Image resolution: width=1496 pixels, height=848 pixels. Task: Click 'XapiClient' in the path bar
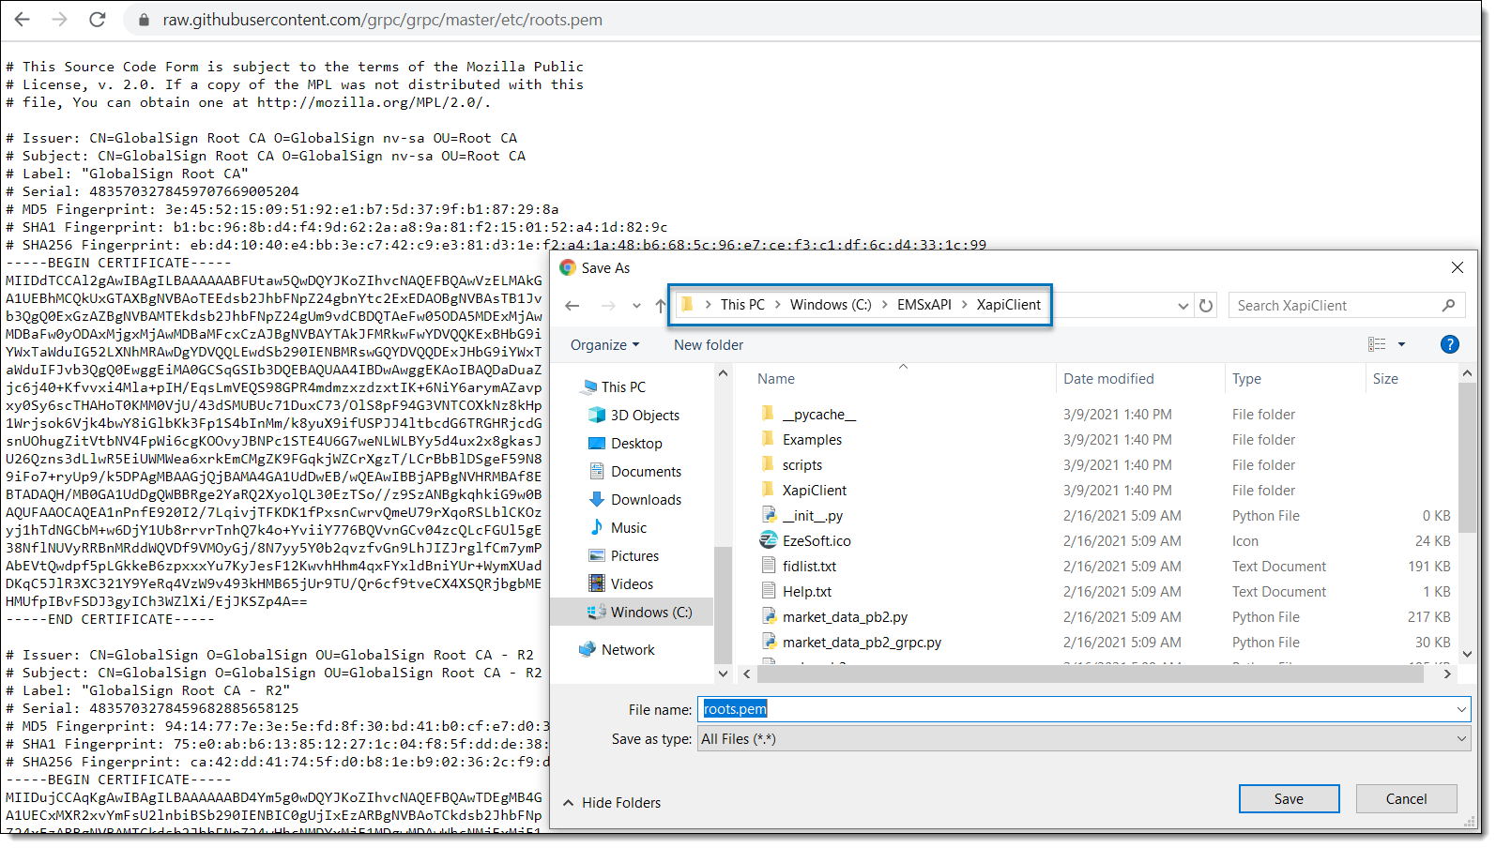tap(1009, 305)
